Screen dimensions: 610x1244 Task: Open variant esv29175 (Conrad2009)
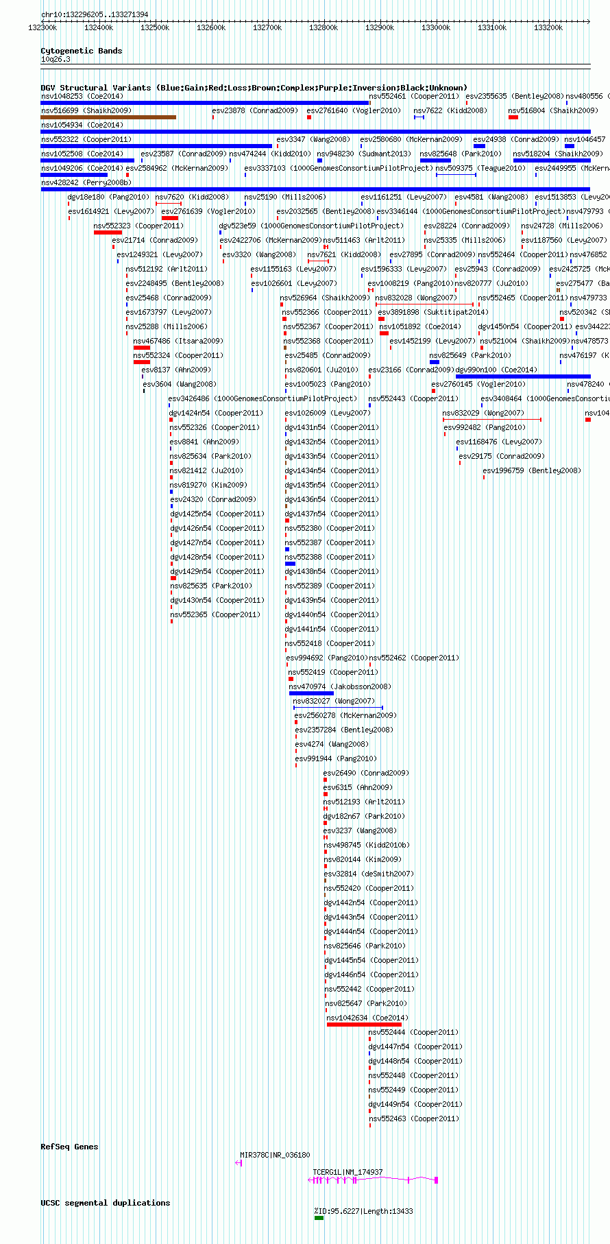[x=502, y=456]
